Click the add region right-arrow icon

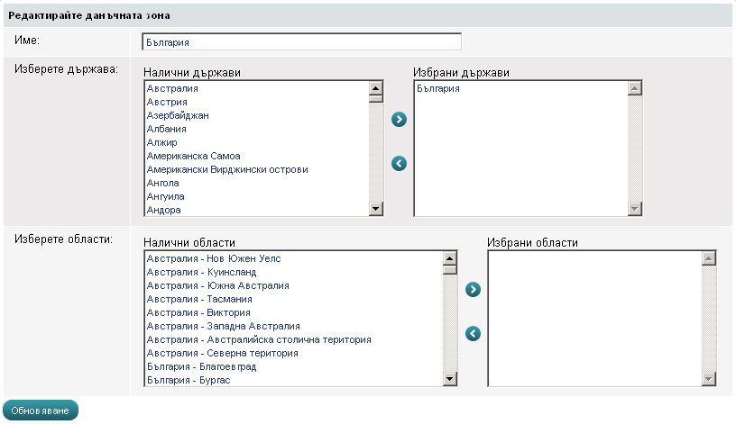[x=473, y=289]
